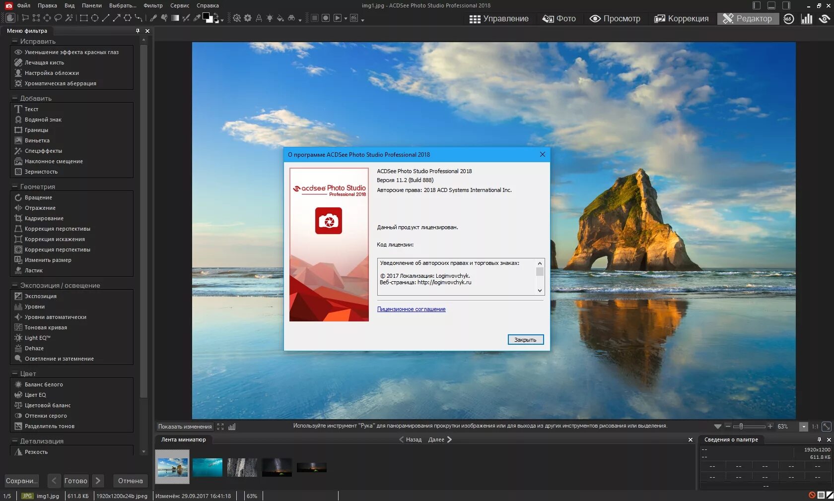Viewport: 834px width, 501px height.
Task: Click the paint bucket icon in toolbar
Action: [x=280, y=18]
